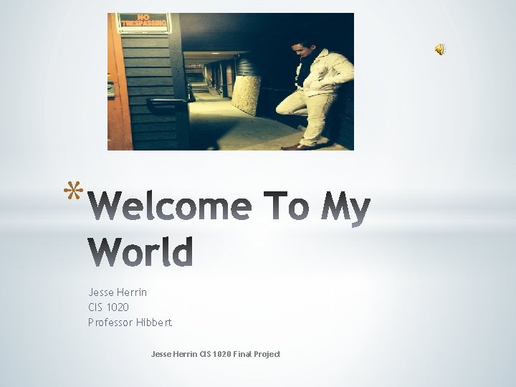The width and height of the screenshot is (516, 387).
Task: Click the 'Professor Hibbert' line
Action: (130, 322)
